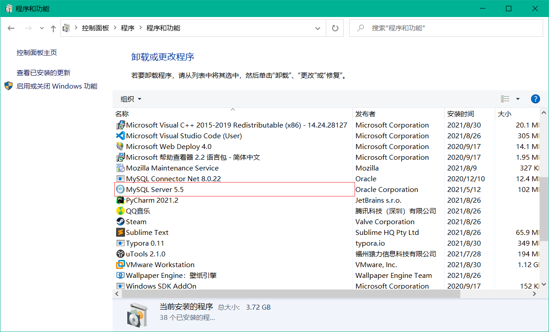Viewport: 549px width, 332px height.
Task: Click the Mozilla Maintenance Service icon
Action: [120, 168]
